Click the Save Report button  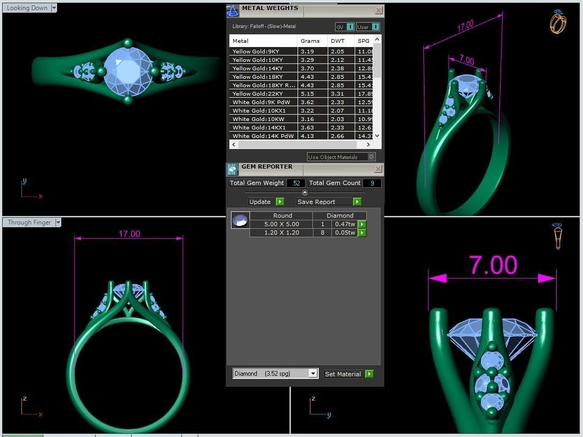click(x=324, y=201)
